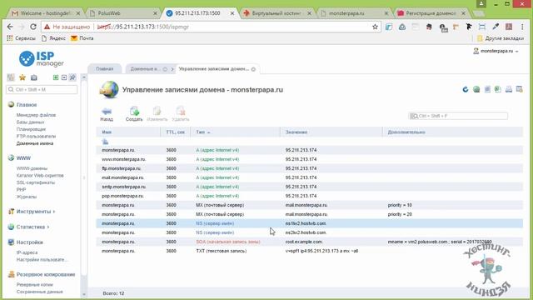Open WWW-домены in the sidebar
This screenshot has height=300, width=533.
point(32,168)
